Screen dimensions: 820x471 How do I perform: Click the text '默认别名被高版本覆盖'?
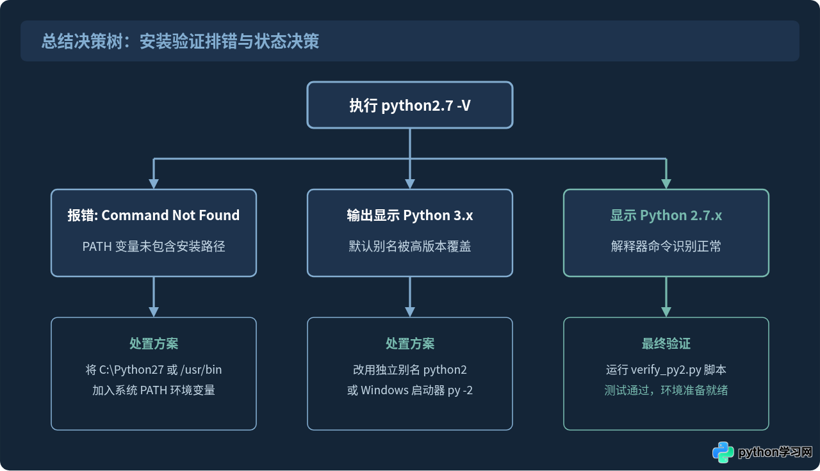410,246
